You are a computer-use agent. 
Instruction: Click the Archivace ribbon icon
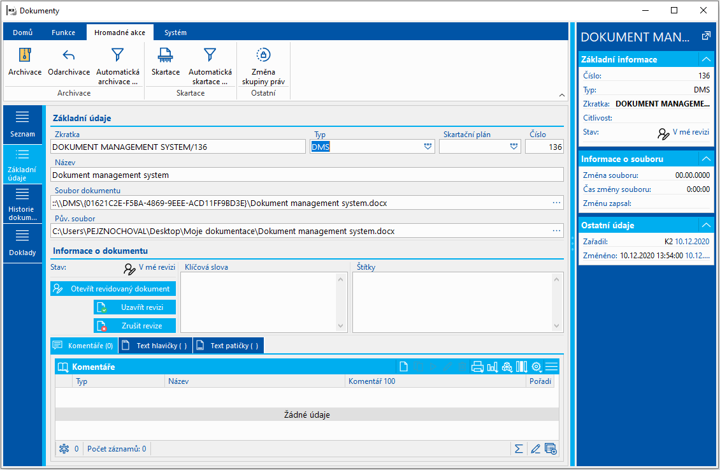click(x=25, y=55)
